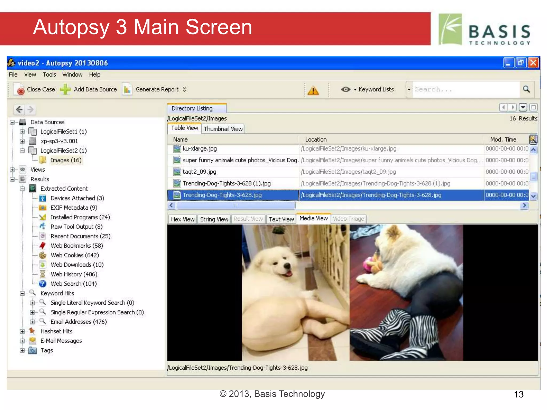Go back with the left arrow icon
This screenshot has height=410, width=547.
[19, 109]
